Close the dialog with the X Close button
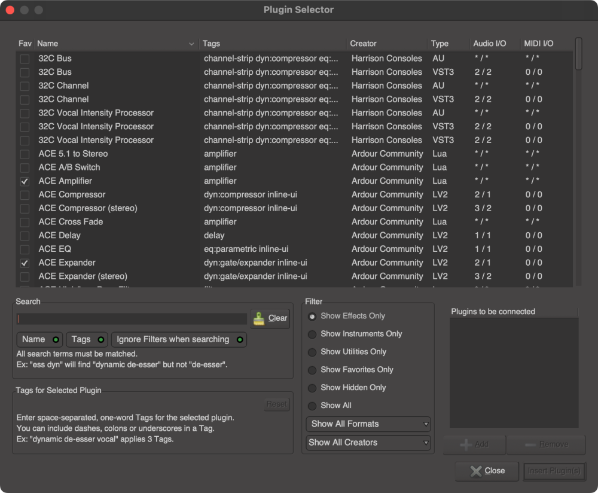Screen dimensions: 598x493 (487, 471)
